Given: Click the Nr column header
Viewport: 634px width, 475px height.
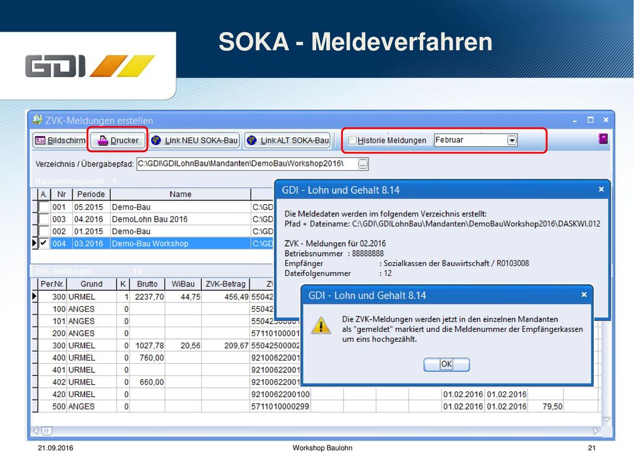Looking at the screenshot, I should pyautogui.click(x=61, y=194).
